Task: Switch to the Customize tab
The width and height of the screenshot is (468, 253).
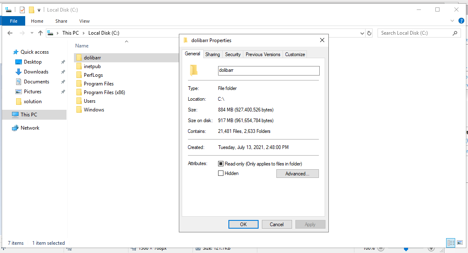Action: tap(295, 54)
